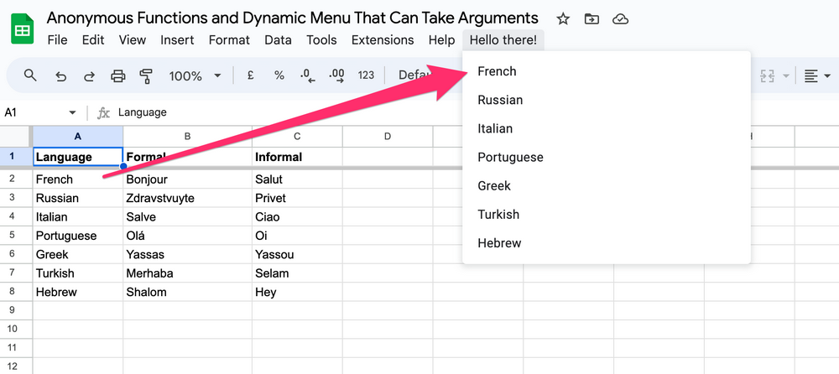
Task: Open the 100% zoom dropdown
Action: click(x=195, y=76)
